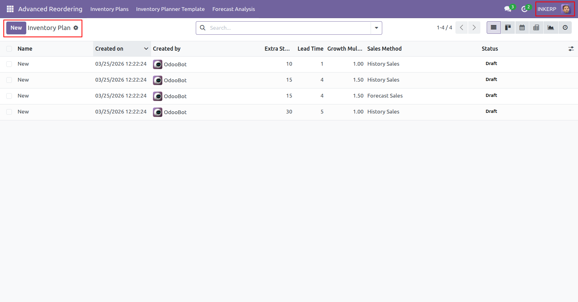Screen dimensions: 578x302
Task: Go to the next page arrow
Action: (x=474, y=28)
